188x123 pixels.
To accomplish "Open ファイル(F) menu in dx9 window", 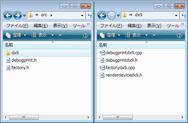I will click(111, 26).
